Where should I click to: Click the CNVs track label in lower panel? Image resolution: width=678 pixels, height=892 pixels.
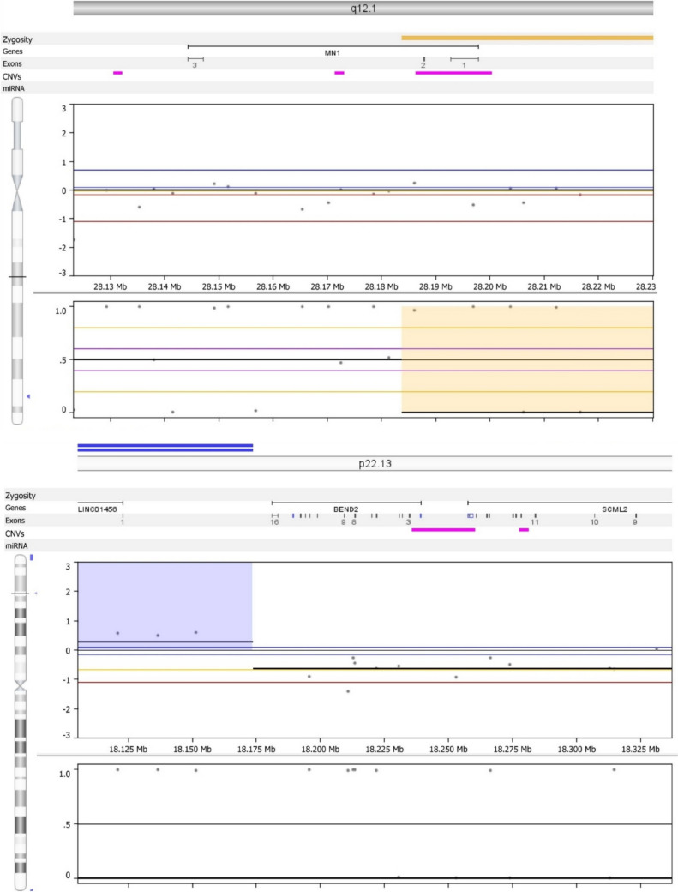(15, 533)
